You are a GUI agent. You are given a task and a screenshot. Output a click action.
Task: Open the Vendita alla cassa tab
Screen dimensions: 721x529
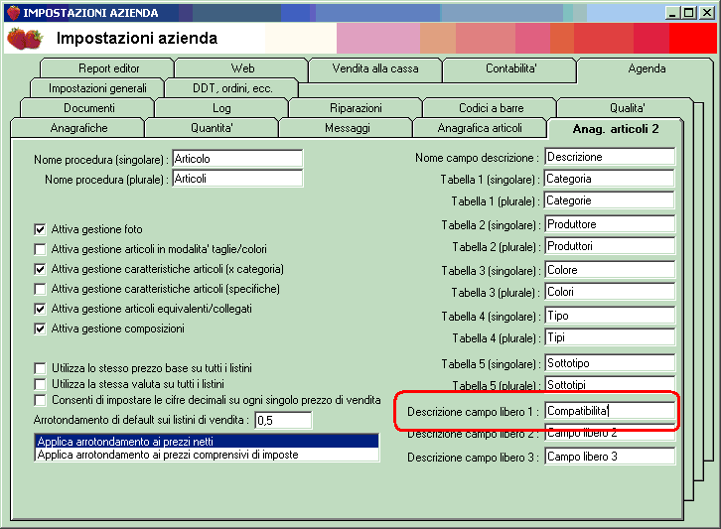[375, 68]
